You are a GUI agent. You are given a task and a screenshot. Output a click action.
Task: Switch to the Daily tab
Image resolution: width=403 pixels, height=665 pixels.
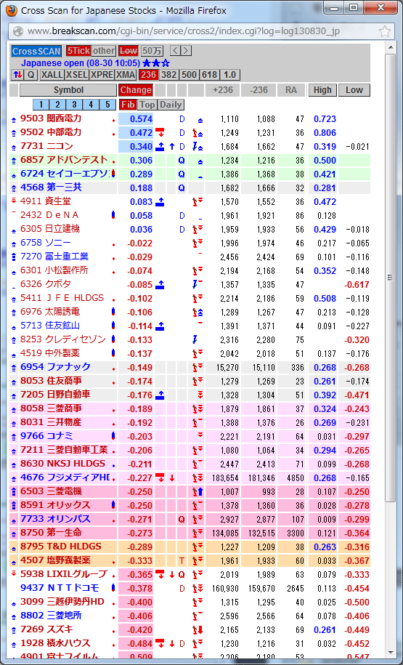[171, 105]
